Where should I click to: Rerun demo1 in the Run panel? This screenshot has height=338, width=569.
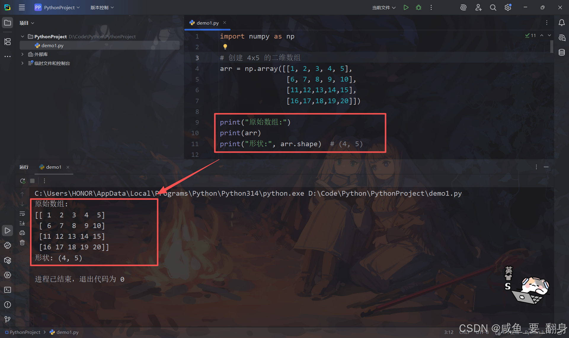coord(23,181)
